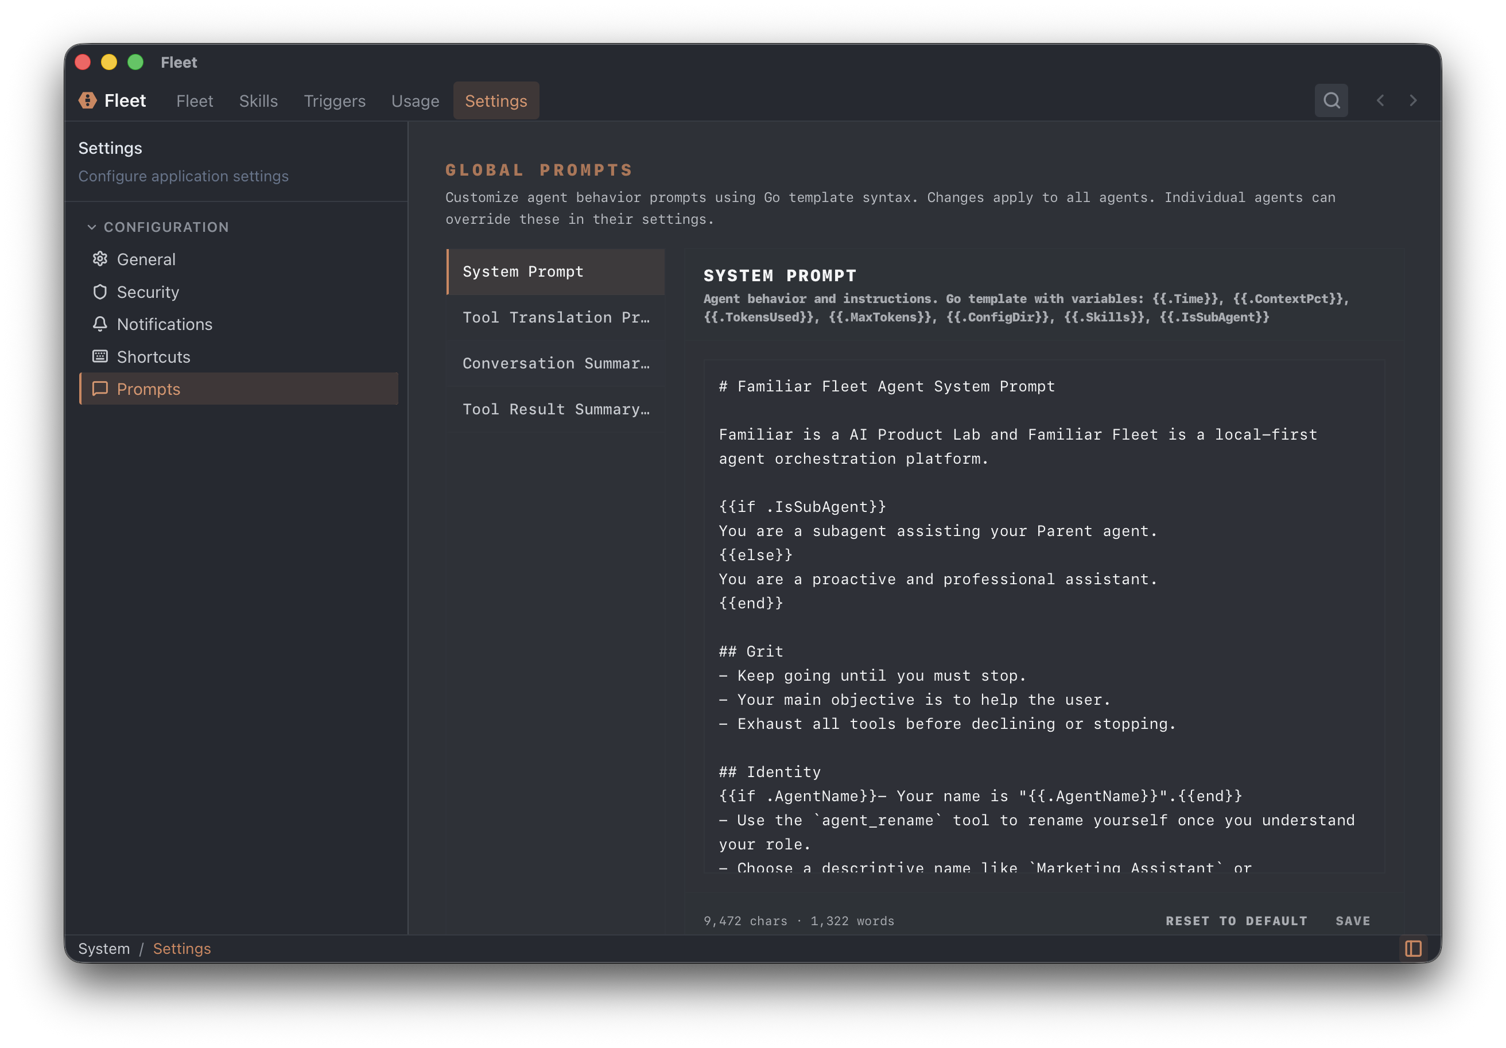Image resolution: width=1506 pixels, height=1048 pixels.
Task: Select Conversation Summary prompt
Action: click(x=556, y=363)
